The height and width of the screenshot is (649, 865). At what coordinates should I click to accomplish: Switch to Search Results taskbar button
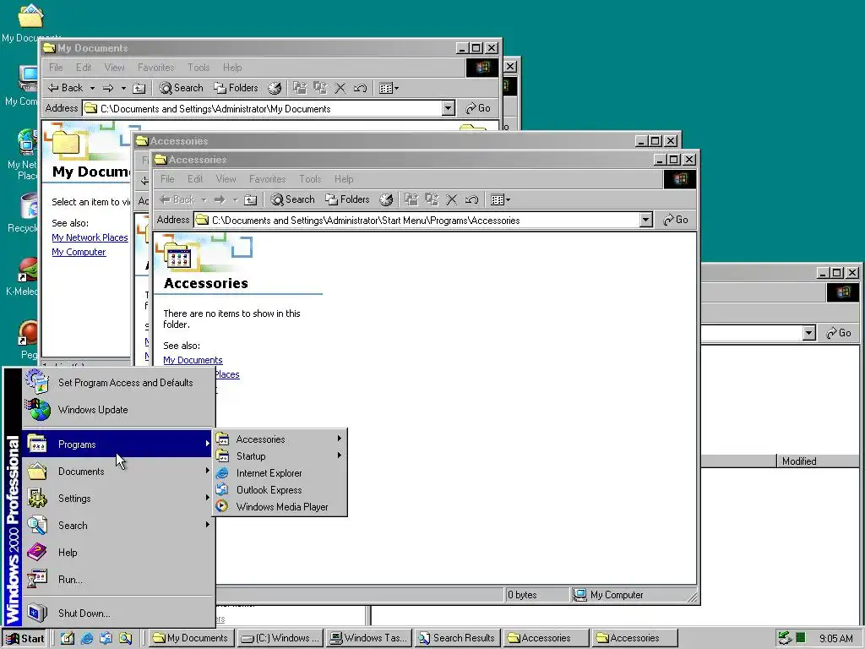click(x=458, y=638)
